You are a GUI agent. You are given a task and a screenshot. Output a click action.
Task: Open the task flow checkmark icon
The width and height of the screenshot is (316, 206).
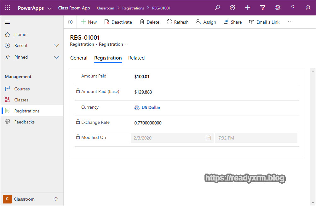(233, 8)
